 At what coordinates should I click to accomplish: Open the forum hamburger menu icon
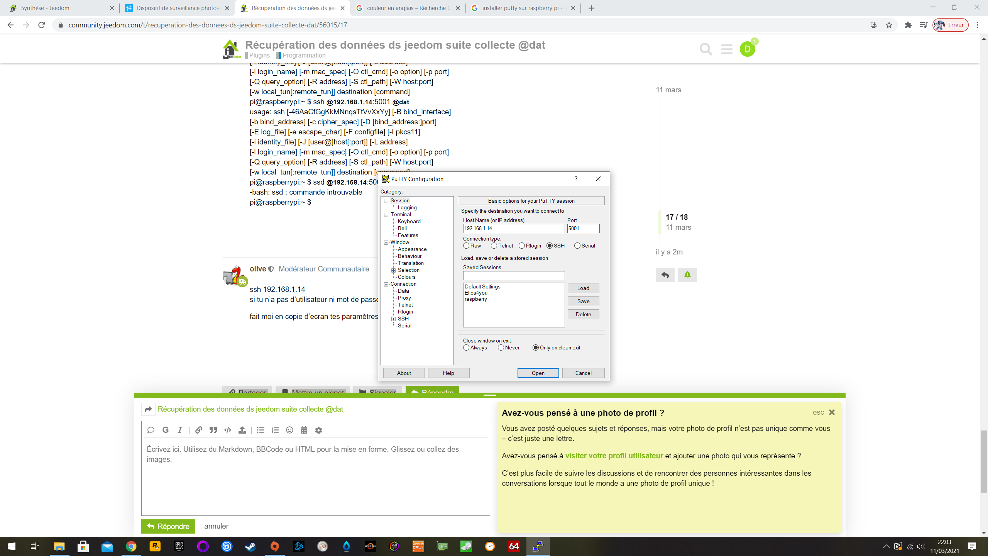[727, 49]
